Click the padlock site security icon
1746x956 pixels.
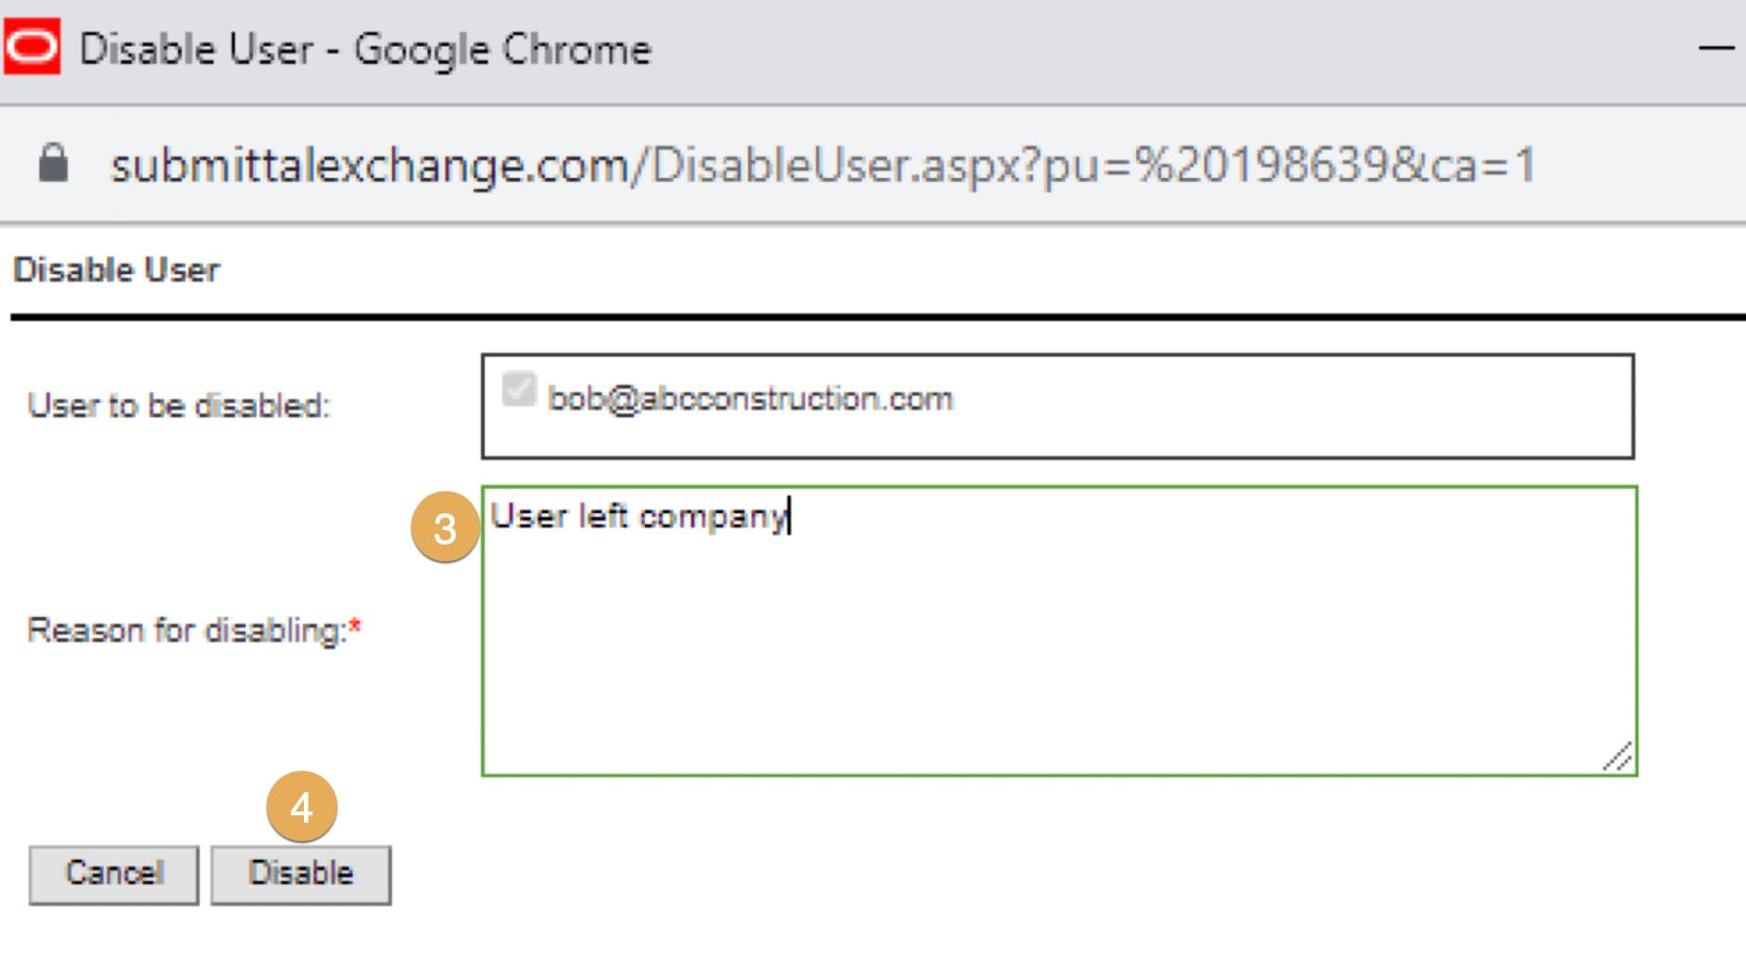[x=53, y=164]
